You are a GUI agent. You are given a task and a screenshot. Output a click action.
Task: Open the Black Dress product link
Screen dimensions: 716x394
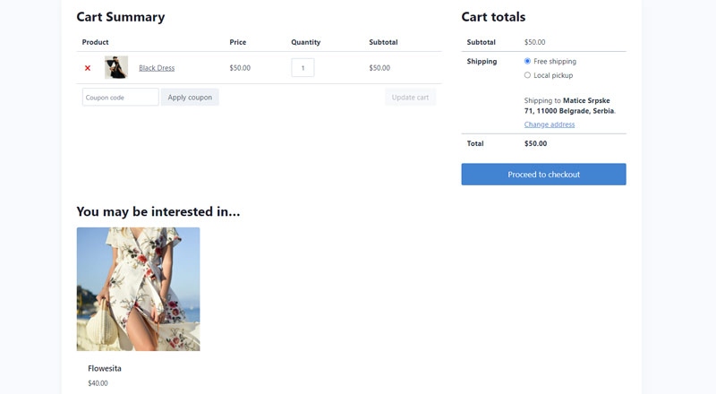pyautogui.click(x=157, y=68)
